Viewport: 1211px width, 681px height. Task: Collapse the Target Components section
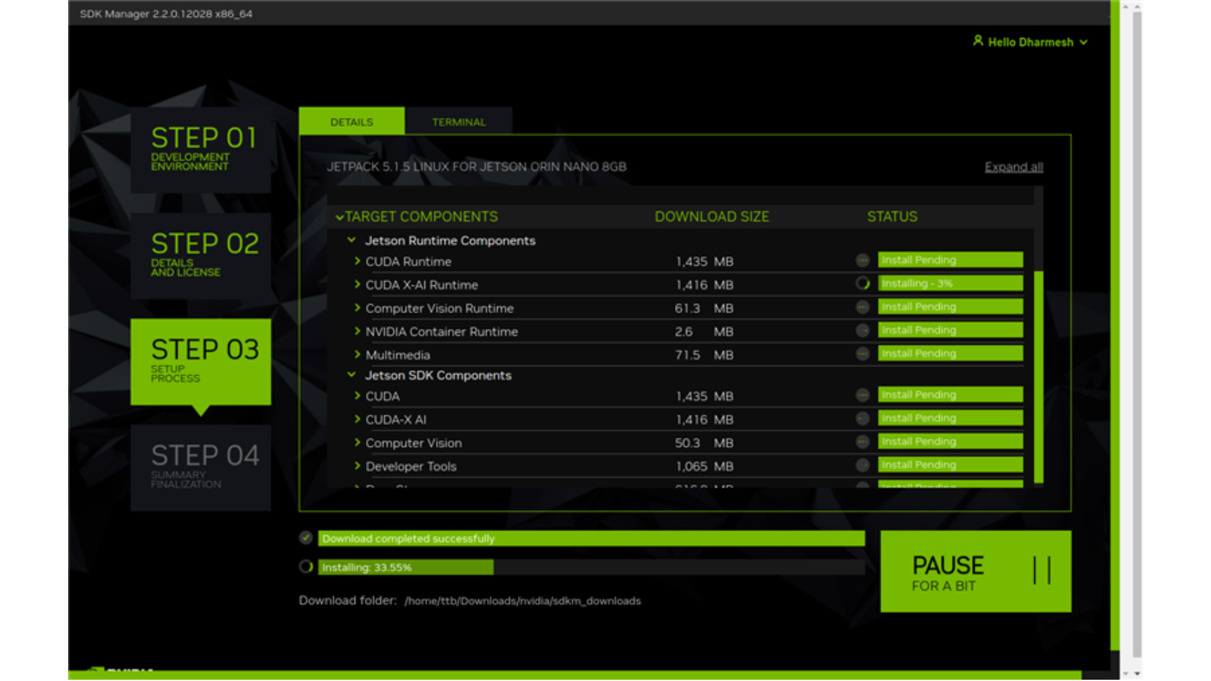point(339,218)
